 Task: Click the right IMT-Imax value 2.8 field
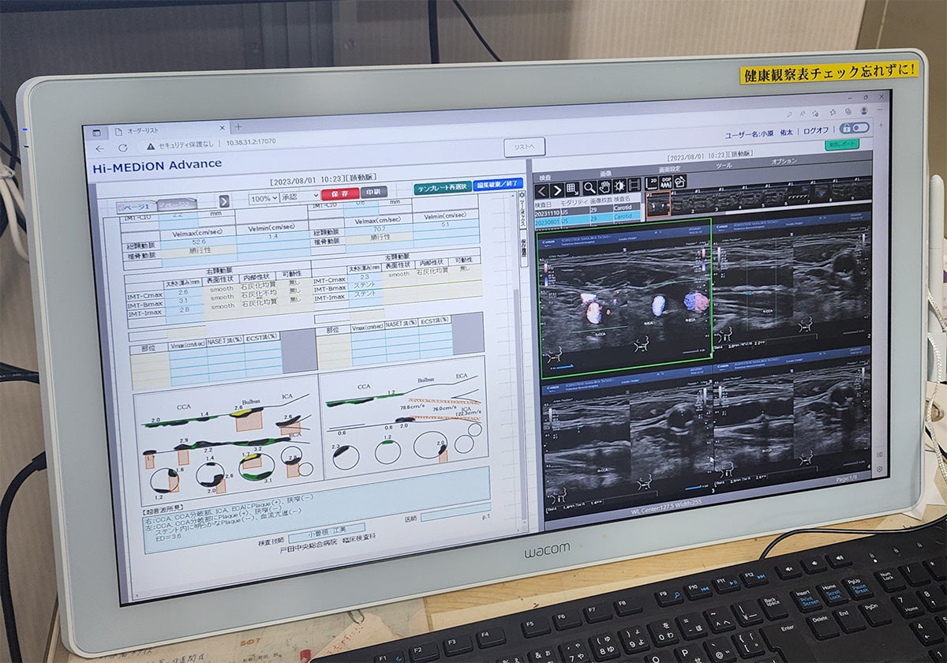[183, 309]
